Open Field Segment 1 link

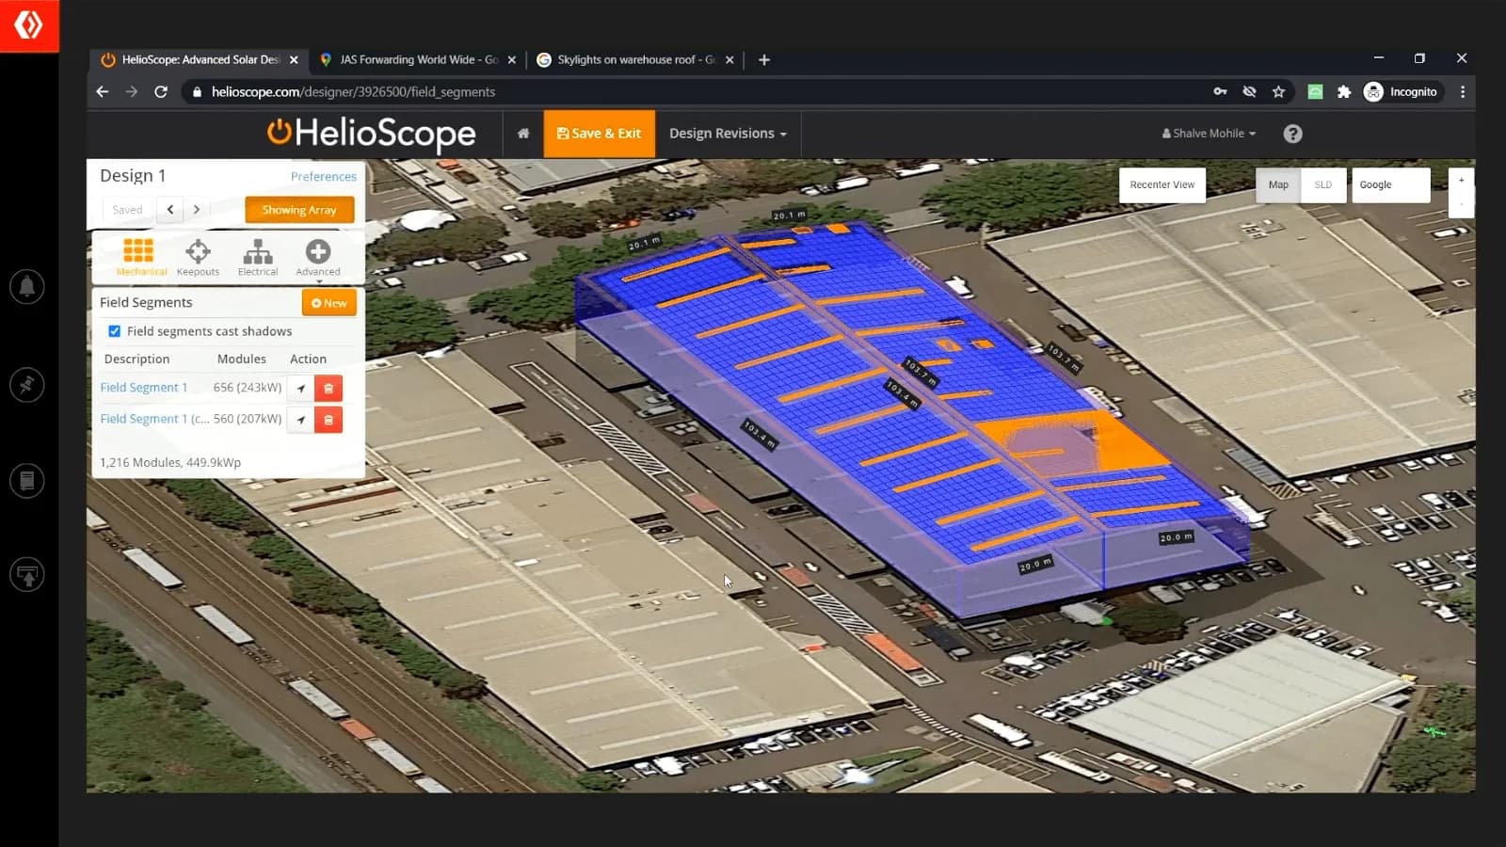point(144,388)
